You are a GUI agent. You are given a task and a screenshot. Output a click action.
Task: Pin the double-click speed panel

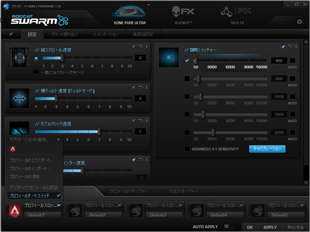pos(134,120)
